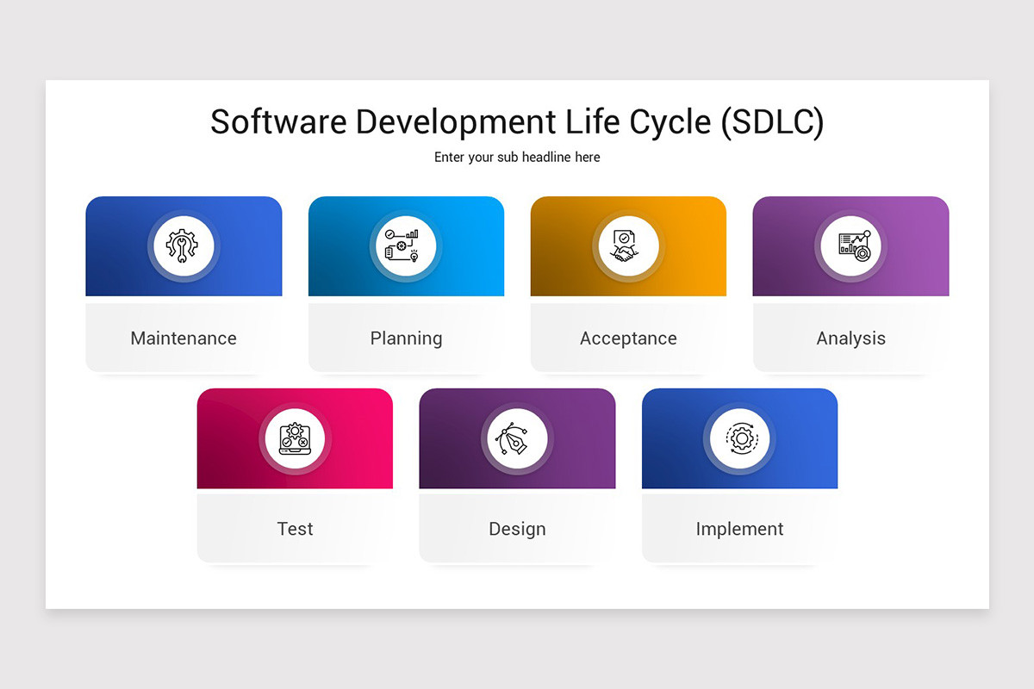Select the Acceptance label text
This screenshot has width=1034, height=689.
click(628, 338)
